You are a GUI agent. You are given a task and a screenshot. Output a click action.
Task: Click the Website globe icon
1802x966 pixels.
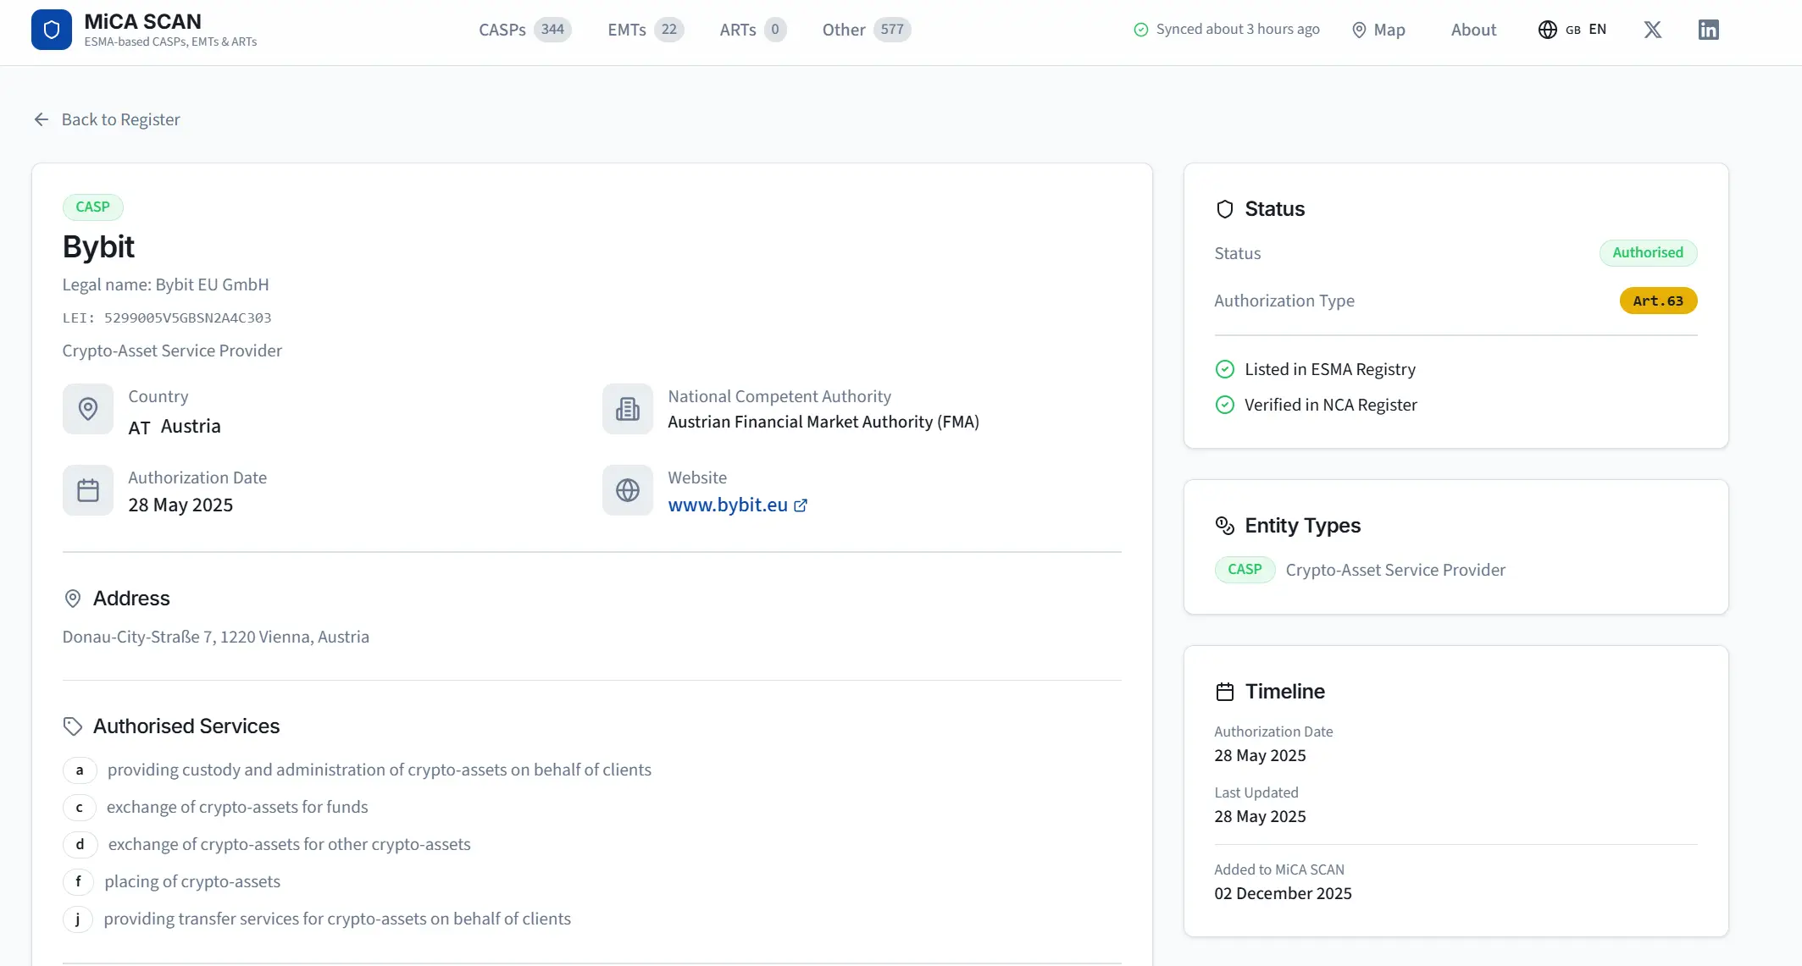point(628,490)
